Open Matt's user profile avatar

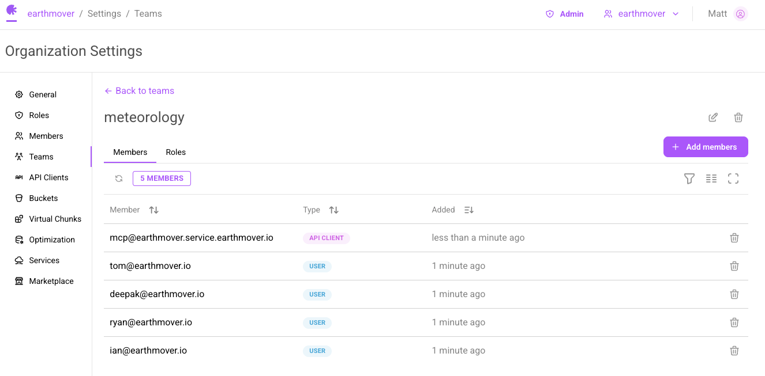coord(741,14)
